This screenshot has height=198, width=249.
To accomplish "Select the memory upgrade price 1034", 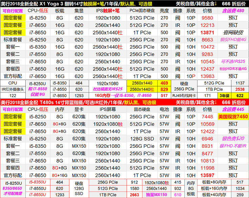I will click(240, 189).
